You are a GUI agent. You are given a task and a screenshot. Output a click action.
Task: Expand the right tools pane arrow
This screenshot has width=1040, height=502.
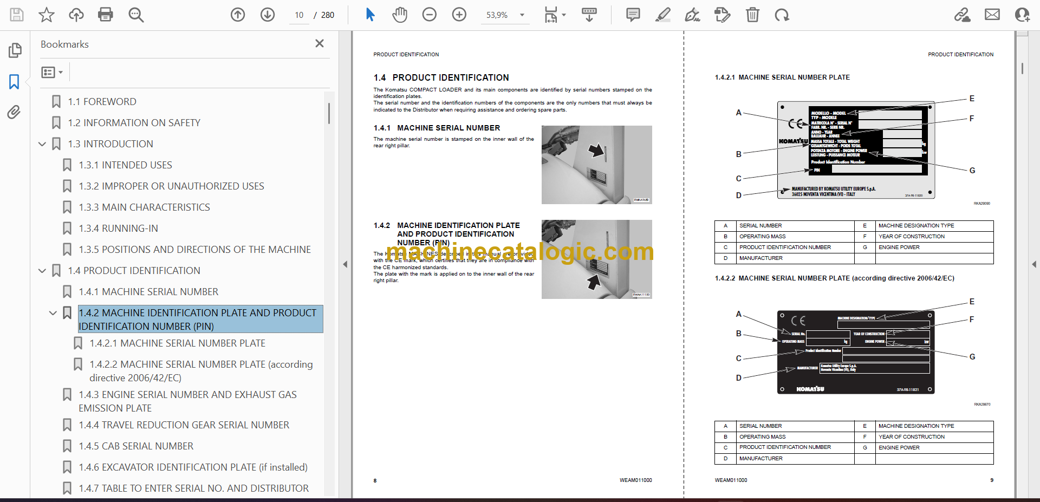coord(1034,264)
